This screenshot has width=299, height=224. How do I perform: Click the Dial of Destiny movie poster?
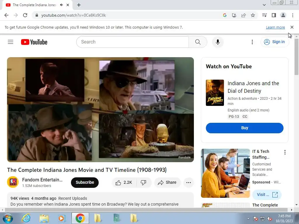[215, 93]
